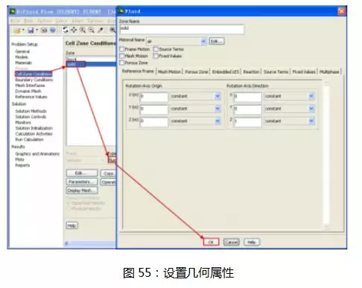Select Materials in navigation tree

click(x=23, y=63)
